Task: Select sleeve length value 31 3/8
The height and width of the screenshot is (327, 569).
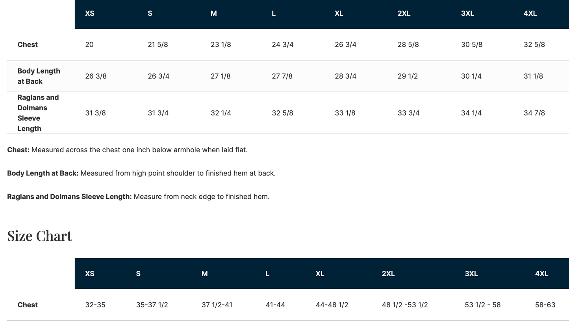Action: pos(95,113)
